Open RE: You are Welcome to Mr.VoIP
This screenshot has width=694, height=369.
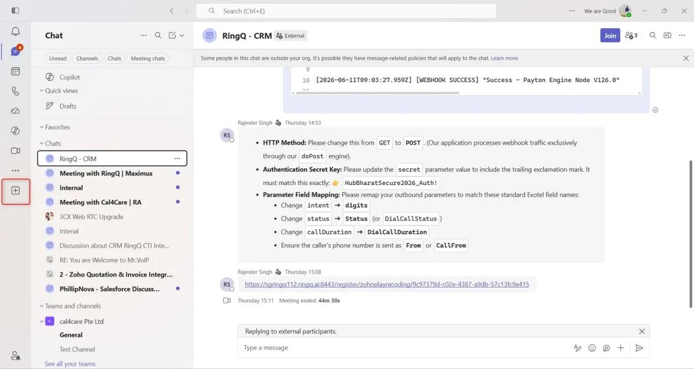click(x=112, y=260)
